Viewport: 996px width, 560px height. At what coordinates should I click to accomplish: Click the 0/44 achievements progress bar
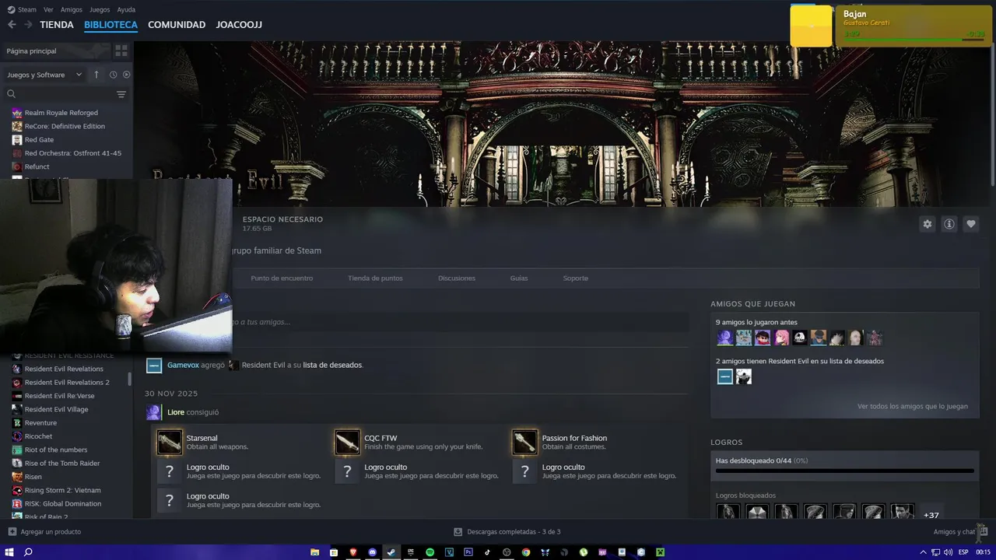(845, 471)
